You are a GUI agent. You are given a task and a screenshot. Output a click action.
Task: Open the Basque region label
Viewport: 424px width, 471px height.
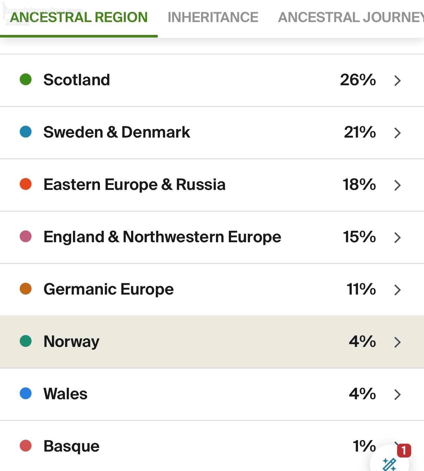(x=71, y=446)
